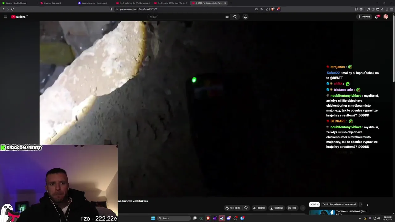
Task: Like the video with Páči sa mi
Action: point(233,208)
